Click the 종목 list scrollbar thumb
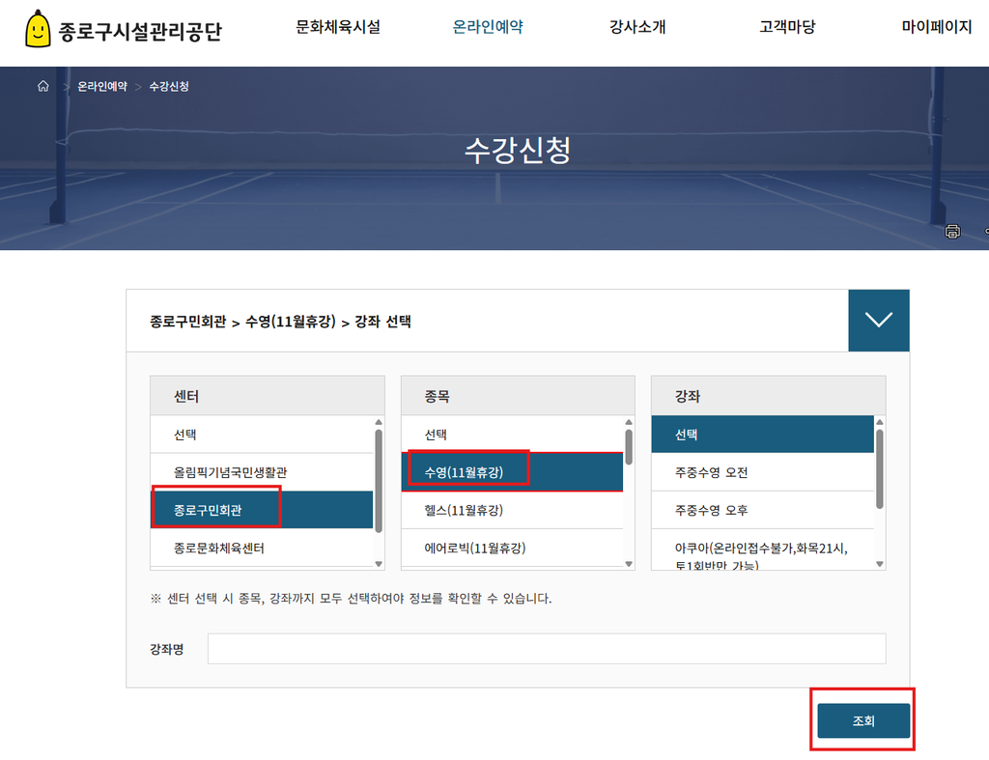The width and height of the screenshot is (989, 760). point(629,447)
